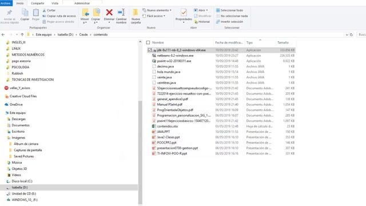Expand the address bar history dropdown
This screenshot has height=206, width=366.
[347, 34]
